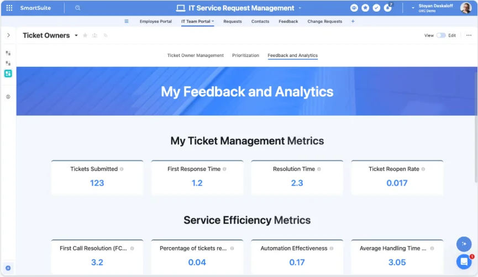Open account dropdown arrow beside Stoyan Daskaloff
The width and height of the screenshot is (478, 277).
point(413,8)
